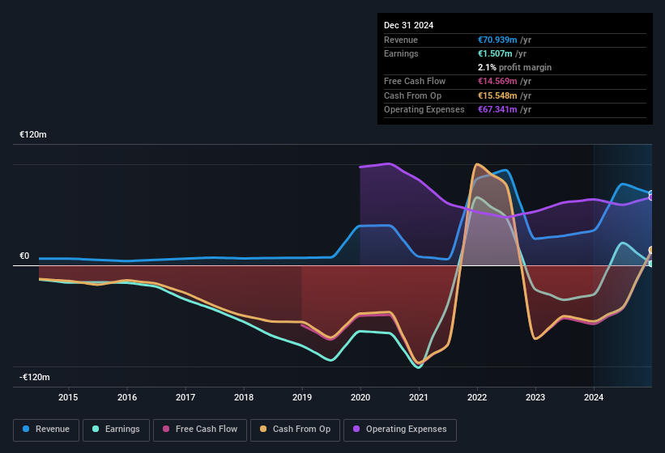Click the blue Revenue legend dot
665x453 pixels.
point(26,429)
